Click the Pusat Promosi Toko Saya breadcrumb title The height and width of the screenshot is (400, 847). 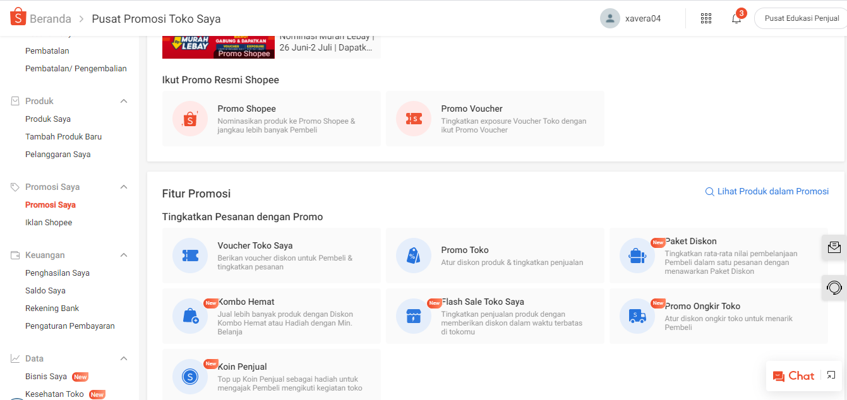(157, 18)
